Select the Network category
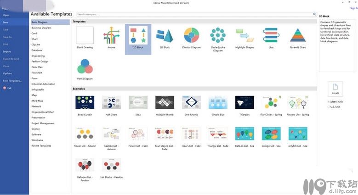Screen dimensions: 358x195 coord(36,106)
